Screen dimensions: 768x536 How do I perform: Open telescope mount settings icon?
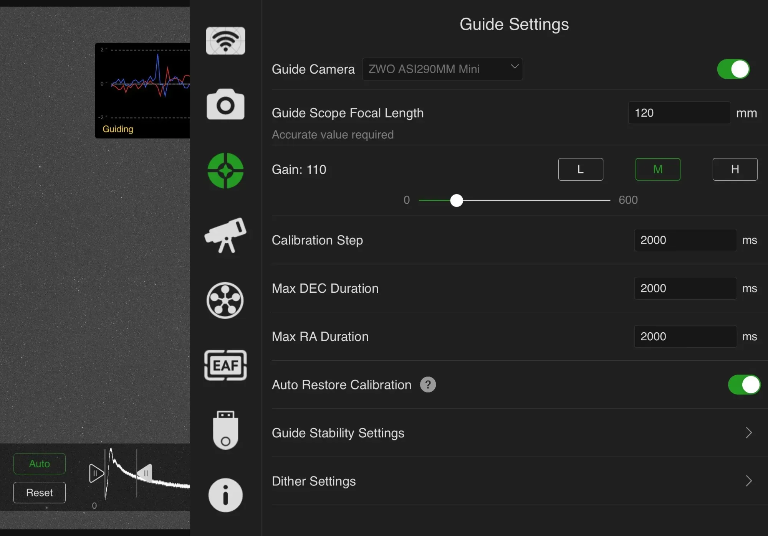coord(225,235)
